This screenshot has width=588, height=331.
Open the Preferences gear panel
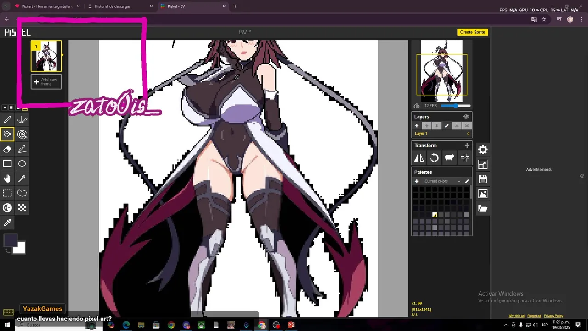coord(483,149)
